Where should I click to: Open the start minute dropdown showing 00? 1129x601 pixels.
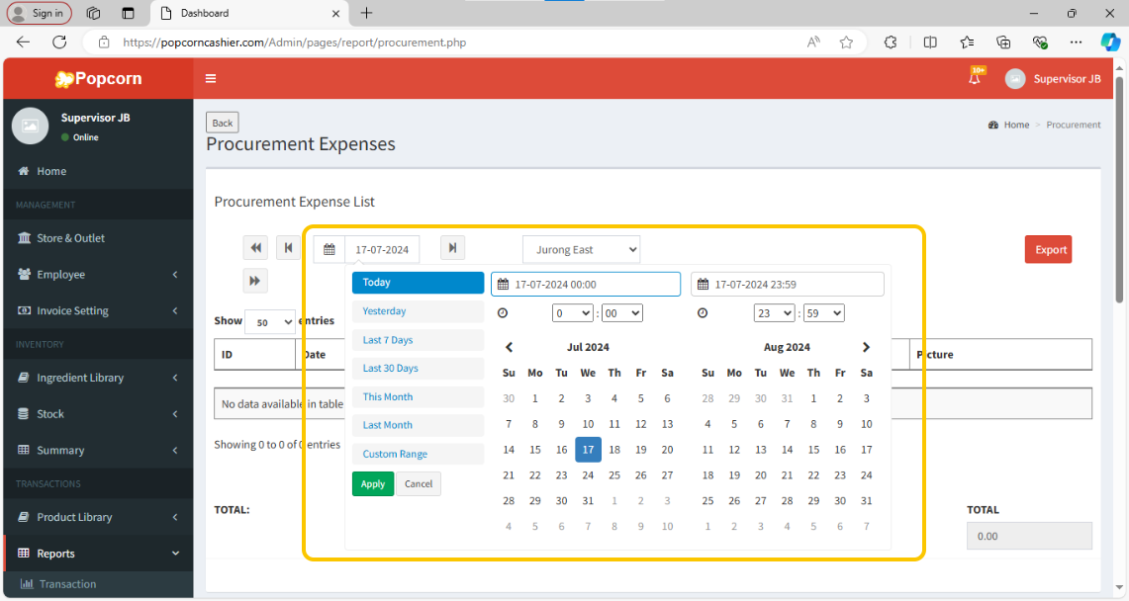point(622,313)
